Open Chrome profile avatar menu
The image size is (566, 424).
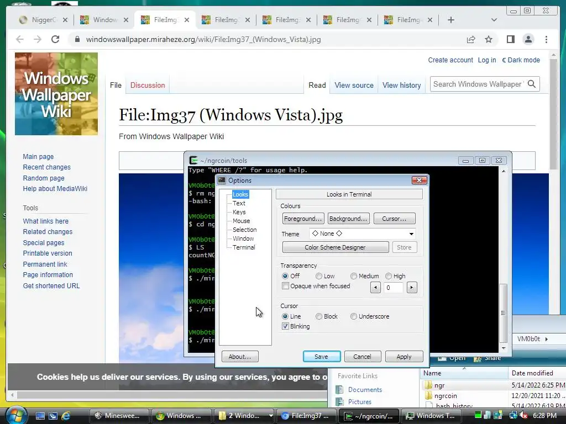pyautogui.click(x=528, y=39)
